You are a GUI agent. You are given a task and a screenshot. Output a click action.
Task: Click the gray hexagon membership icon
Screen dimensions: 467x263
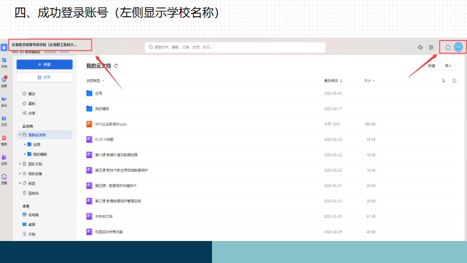coord(448,47)
